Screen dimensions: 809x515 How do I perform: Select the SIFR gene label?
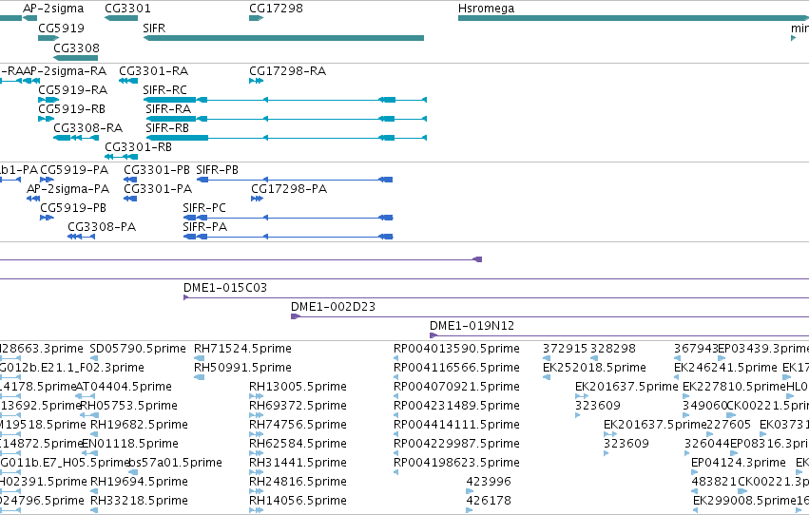pos(154,29)
